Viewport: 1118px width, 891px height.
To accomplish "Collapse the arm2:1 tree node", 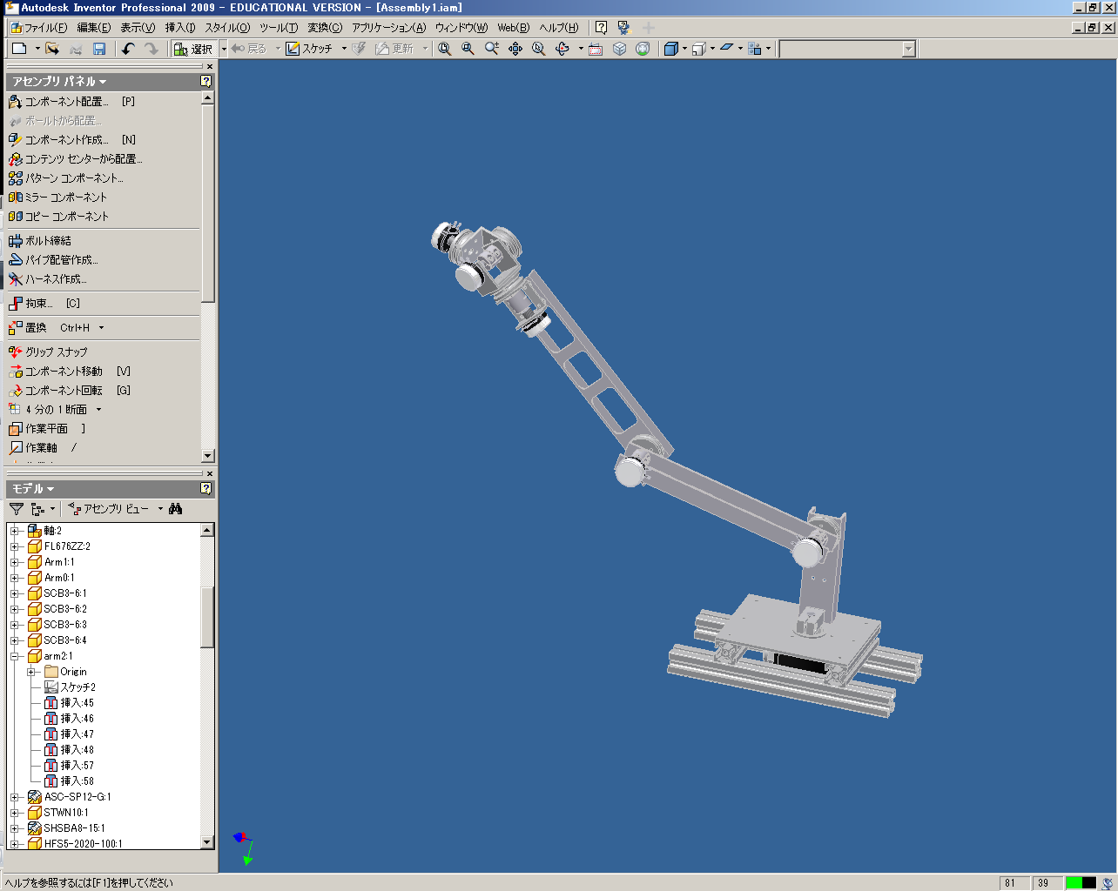I will (15, 656).
